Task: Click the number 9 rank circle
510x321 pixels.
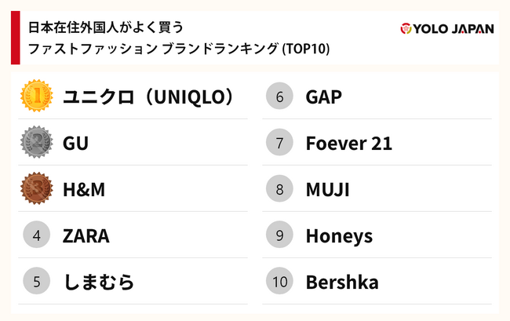Action: pos(279,235)
